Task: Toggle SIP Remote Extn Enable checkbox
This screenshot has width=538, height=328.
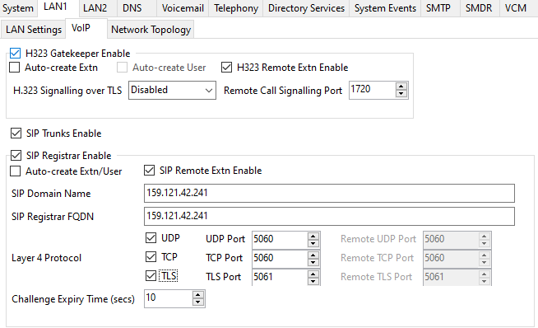Action: [x=149, y=171]
